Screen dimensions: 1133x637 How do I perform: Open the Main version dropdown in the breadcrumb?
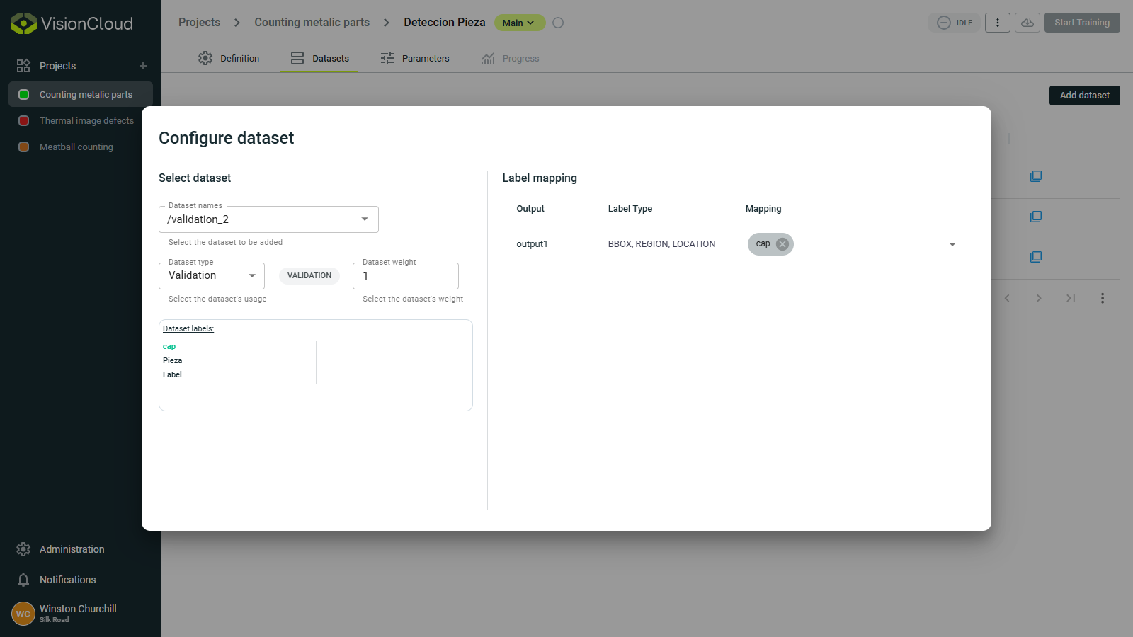coord(519,23)
